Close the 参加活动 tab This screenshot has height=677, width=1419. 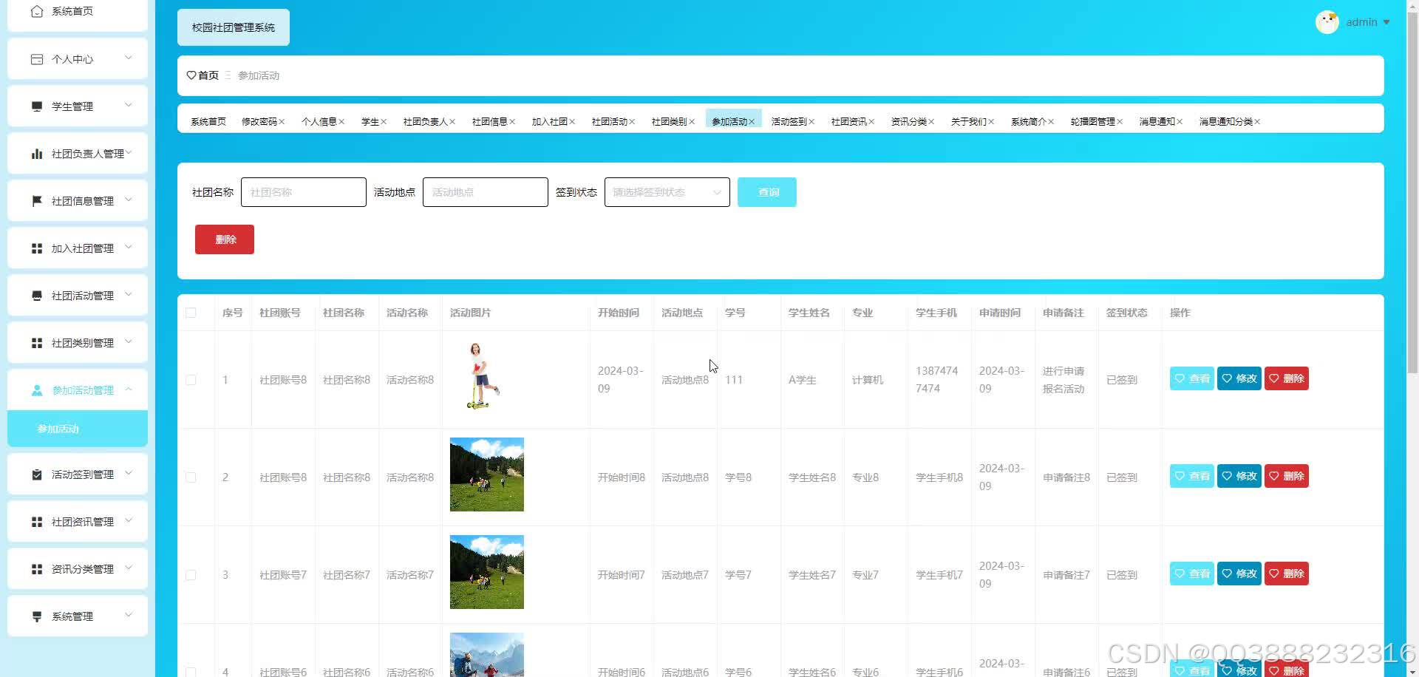click(x=752, y=122)
